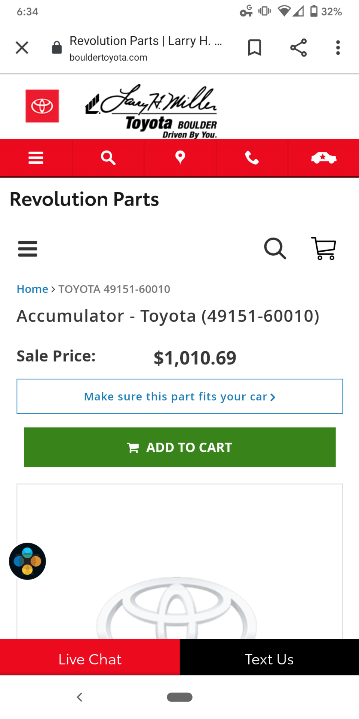359x719 pixels.
Task: Select the Text Us option
Action: pyautogui.click(x=269, y=659)
